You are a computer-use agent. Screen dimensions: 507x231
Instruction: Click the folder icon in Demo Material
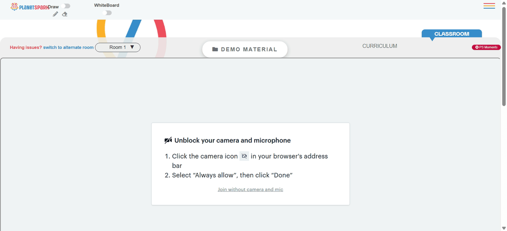pyautogui.click(x=215, y=50)
